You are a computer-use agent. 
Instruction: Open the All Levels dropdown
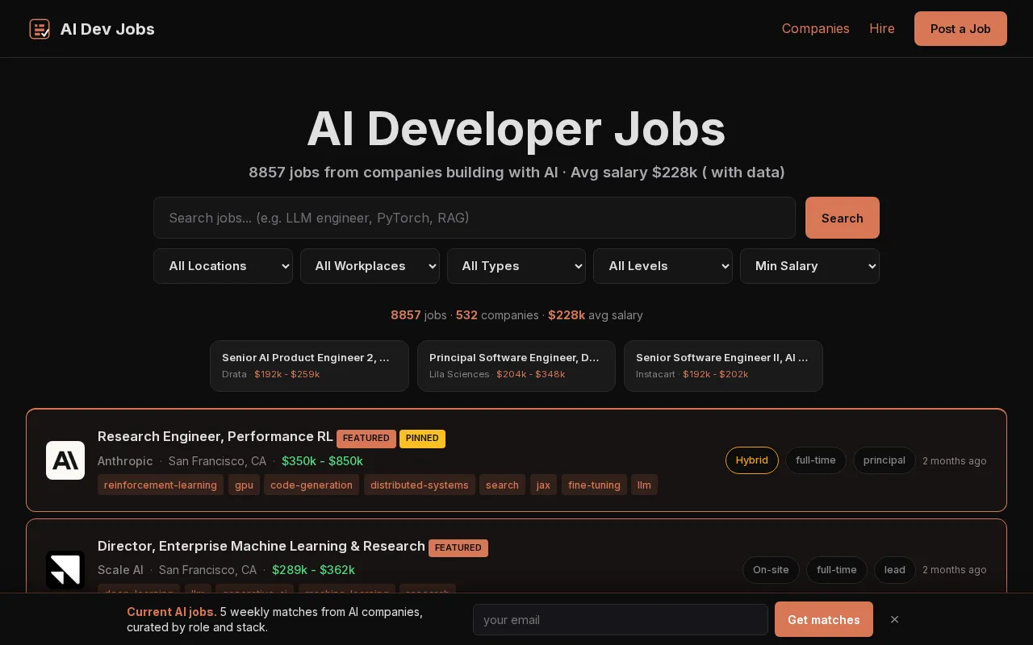(x=663, y=266)
